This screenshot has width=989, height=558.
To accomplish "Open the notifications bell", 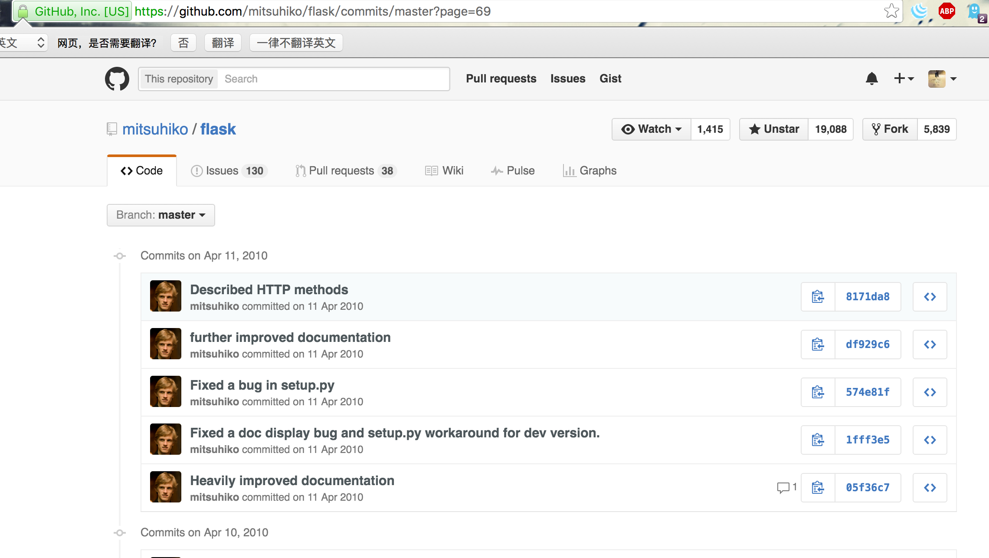I will pos(871,79).
